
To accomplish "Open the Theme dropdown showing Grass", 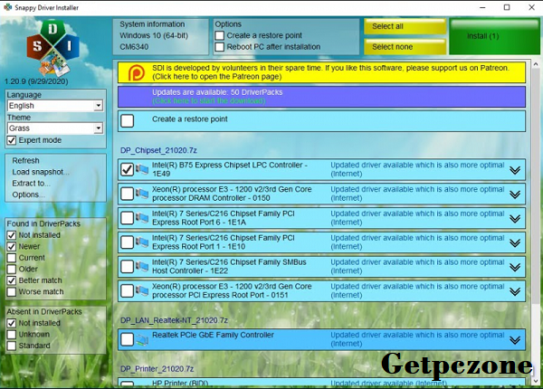I will tap(55, 128).
